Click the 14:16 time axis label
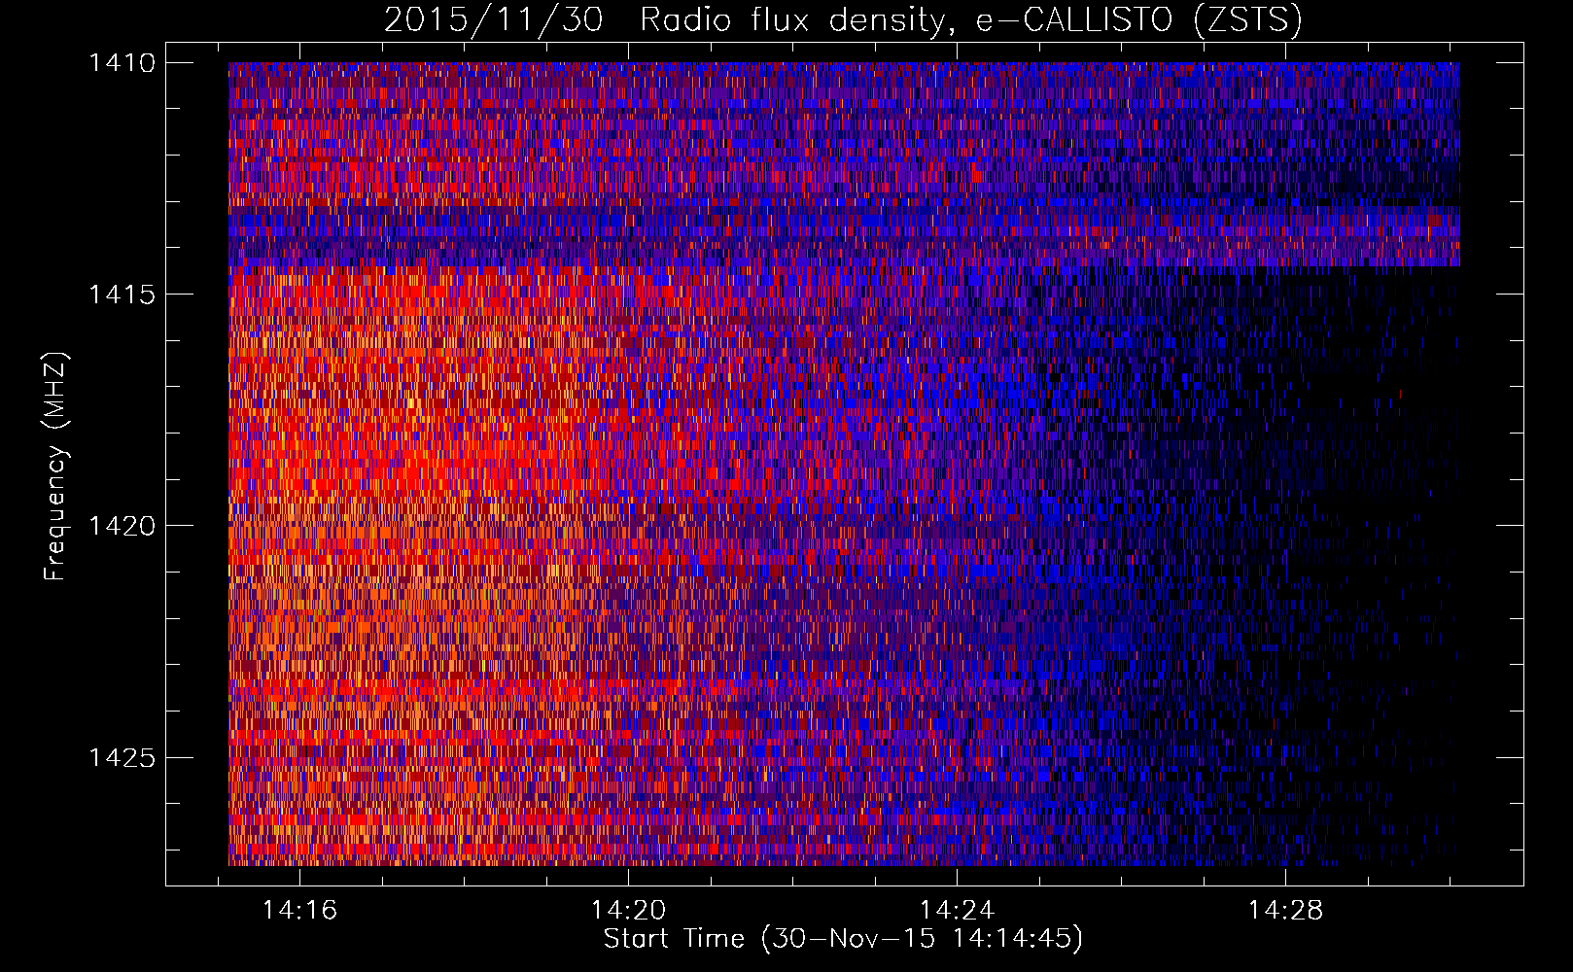Viewport: 1573px width, 972px height. coord(300,911)
